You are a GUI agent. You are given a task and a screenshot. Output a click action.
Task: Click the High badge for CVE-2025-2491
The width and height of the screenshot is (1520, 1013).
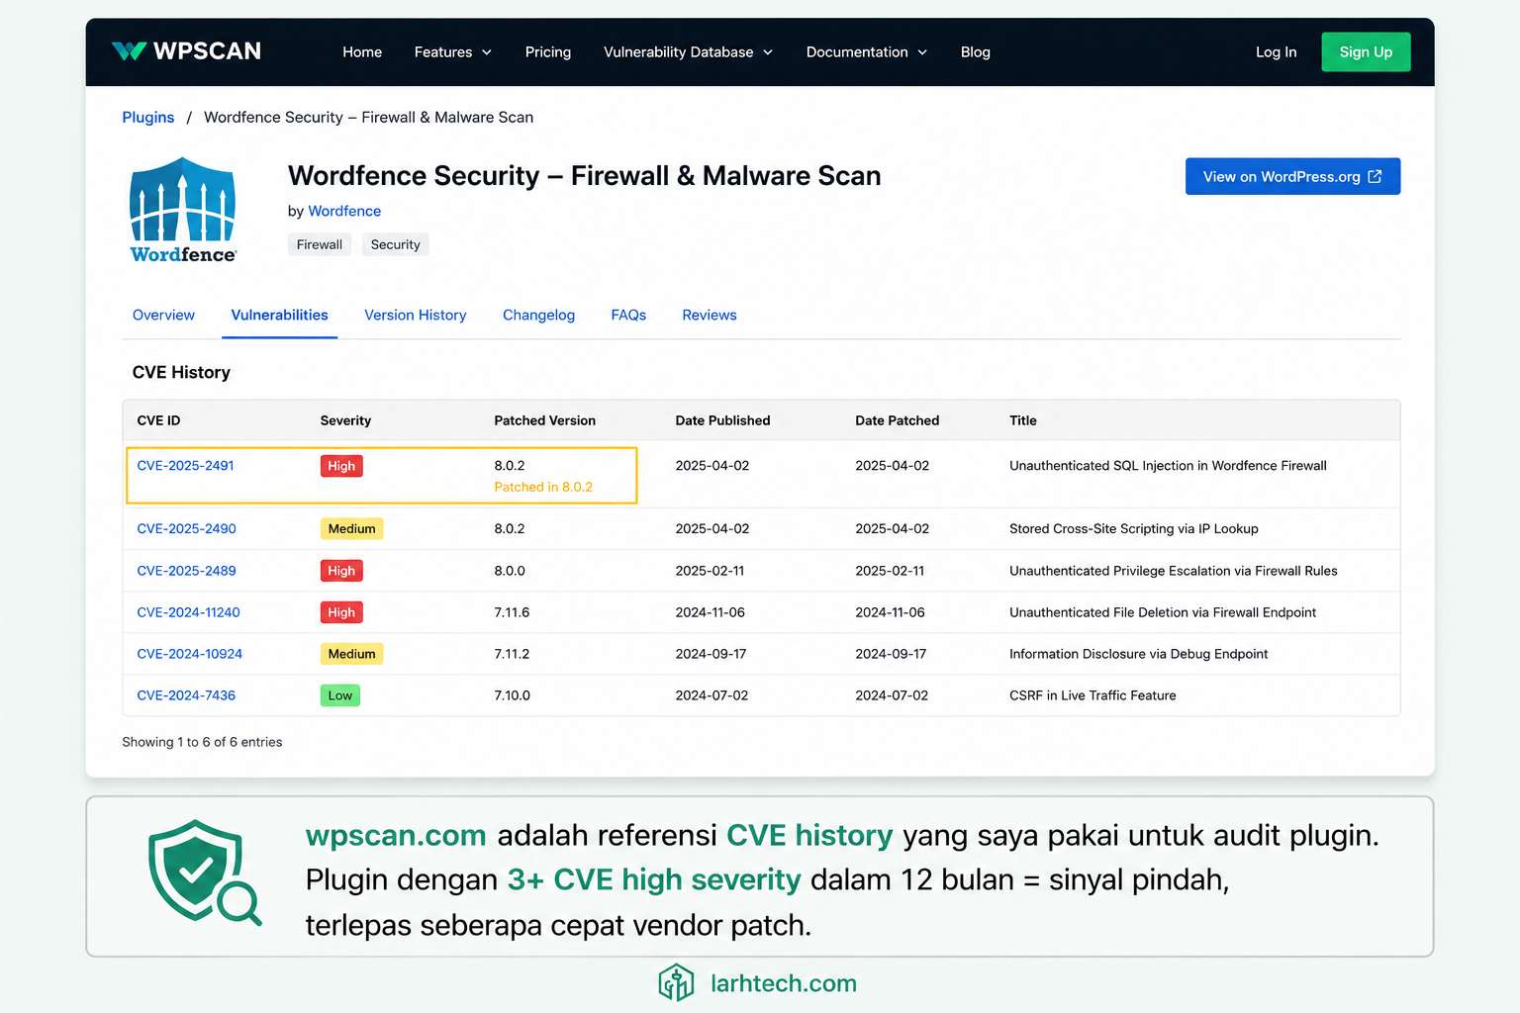(341, 466)
